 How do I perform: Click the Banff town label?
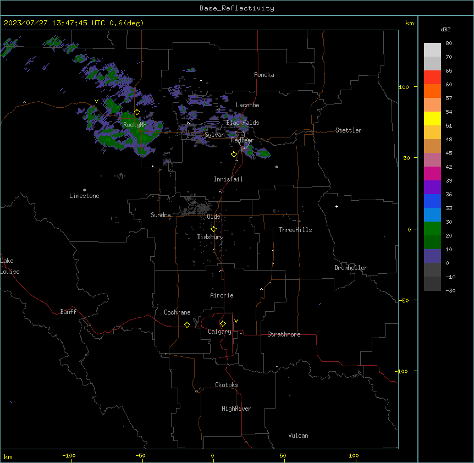[68, 312]
